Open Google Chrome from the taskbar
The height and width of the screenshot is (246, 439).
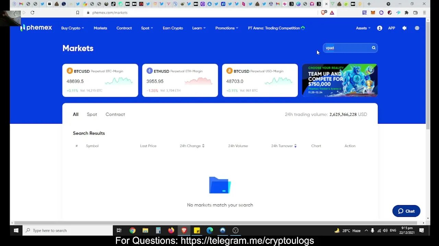pyautogui.click(x=132, y=231)
